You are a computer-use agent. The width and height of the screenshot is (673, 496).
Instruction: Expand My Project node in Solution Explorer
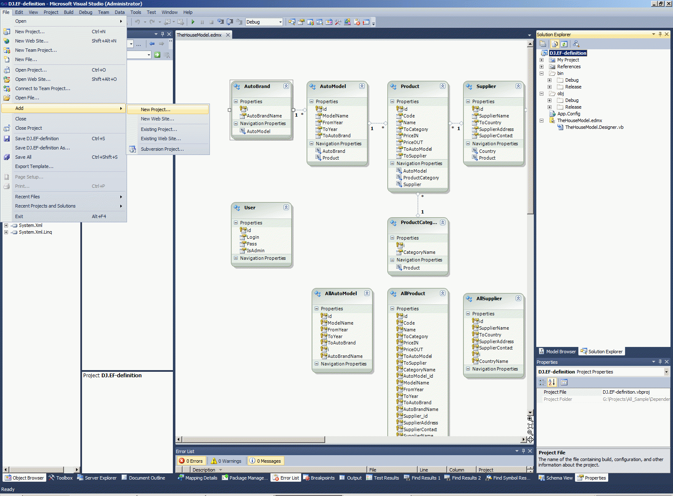[542, 60]
